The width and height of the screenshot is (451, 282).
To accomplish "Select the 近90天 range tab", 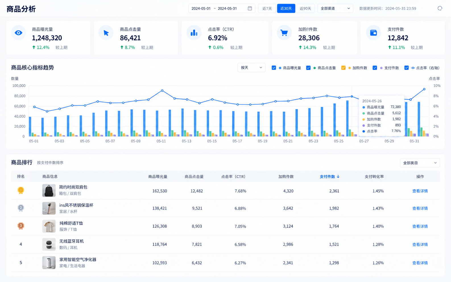I will 305,8.
